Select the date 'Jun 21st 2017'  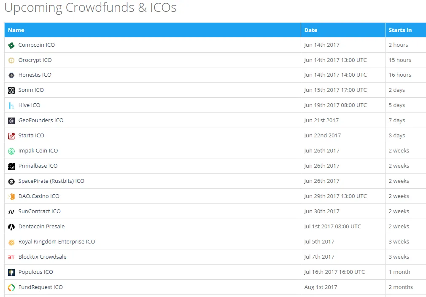[321, 120]
